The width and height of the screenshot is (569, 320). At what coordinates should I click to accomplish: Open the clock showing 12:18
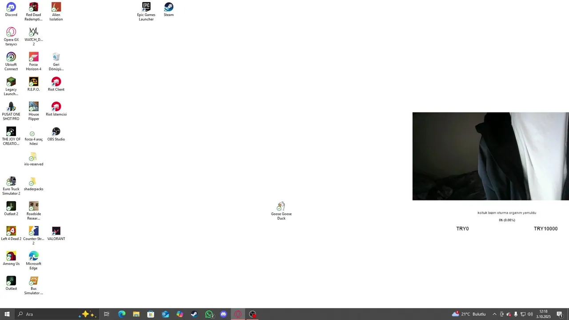[x=543, y=314]
